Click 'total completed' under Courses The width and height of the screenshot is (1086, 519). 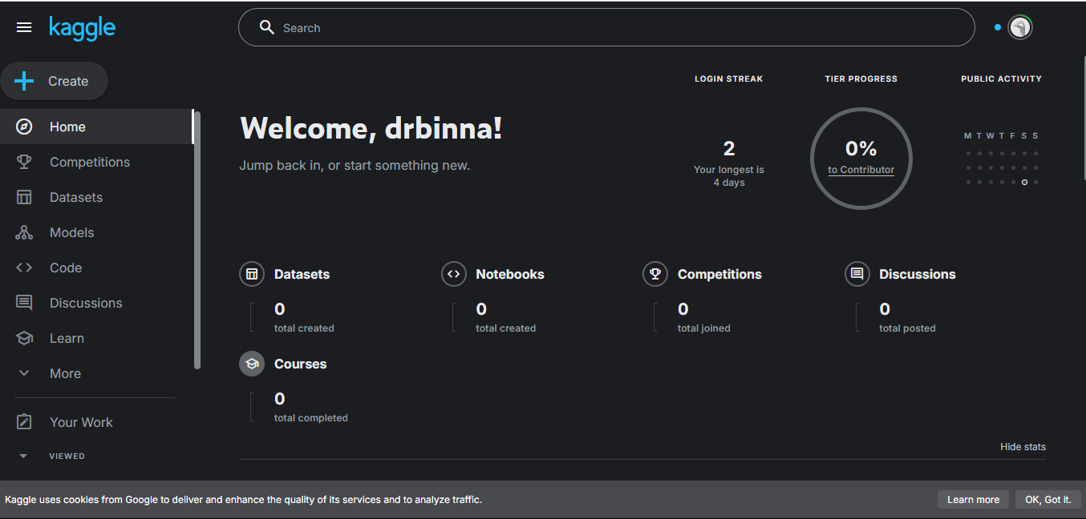(310, 418)
